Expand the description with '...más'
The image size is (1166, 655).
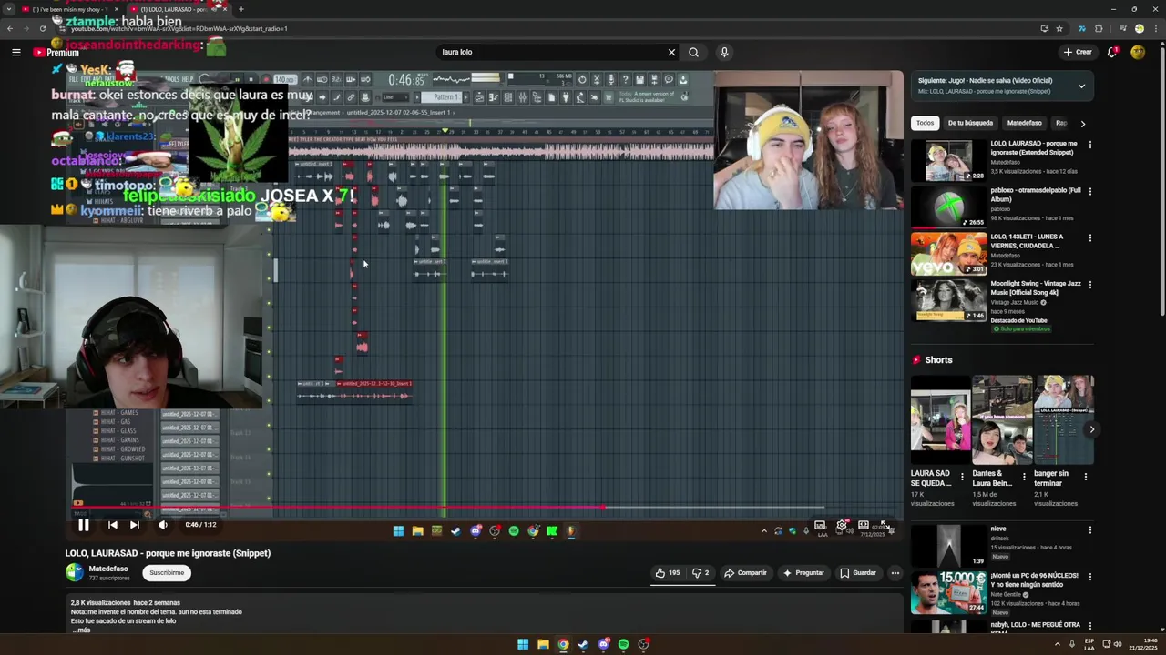(81, 630)
